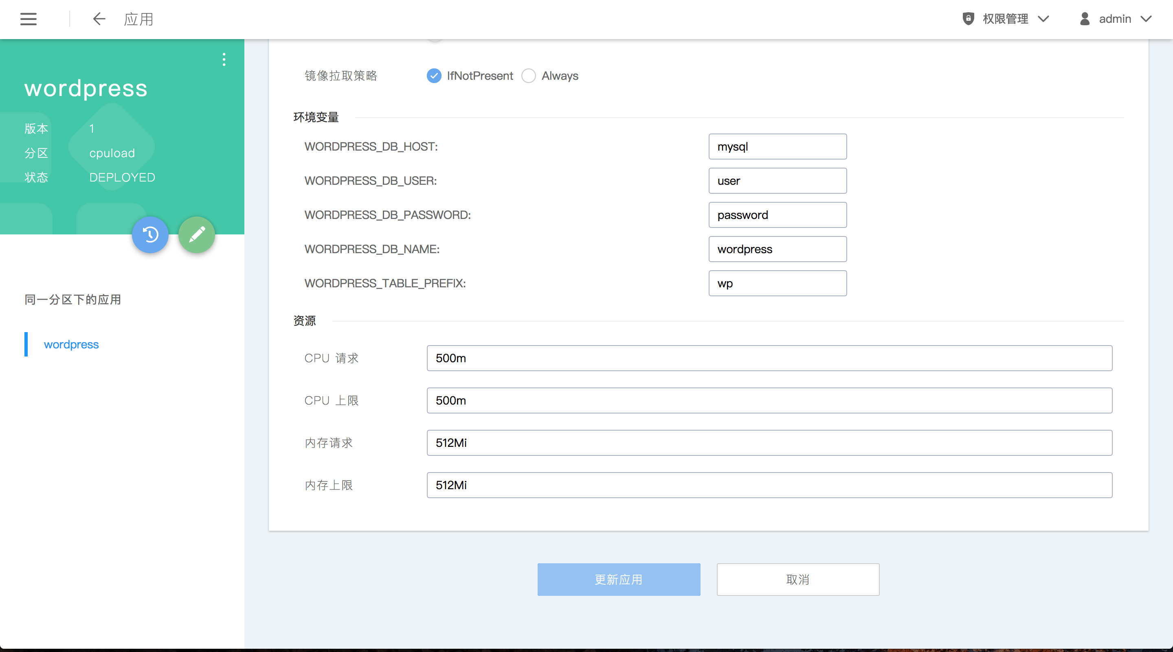Open the hamburger navigation menu

click(28, 19)
